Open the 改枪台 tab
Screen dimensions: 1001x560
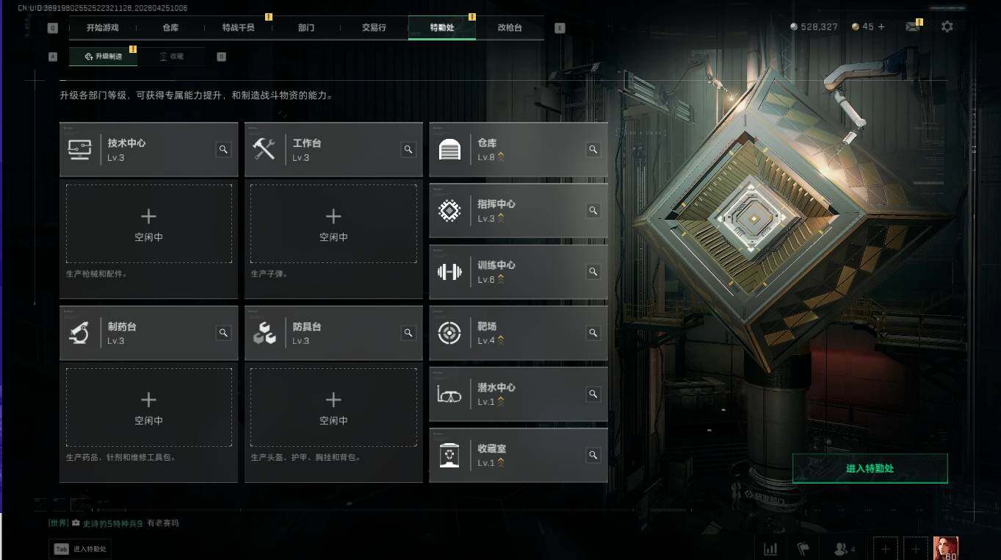point(510,28)
